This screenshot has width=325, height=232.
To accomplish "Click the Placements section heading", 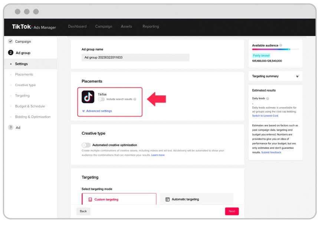I will coord(92,81).
